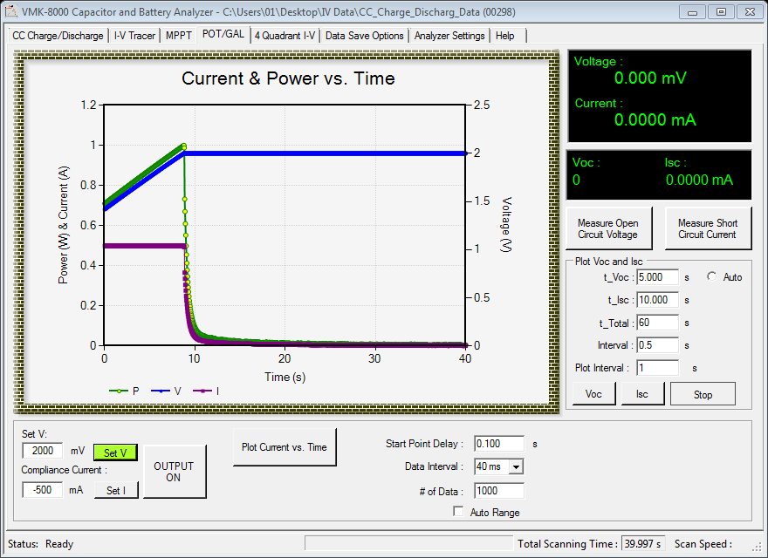Screen dimensions: 768x558
Task: Open the Data Interval dropdown
Action: tap(517, 466)
